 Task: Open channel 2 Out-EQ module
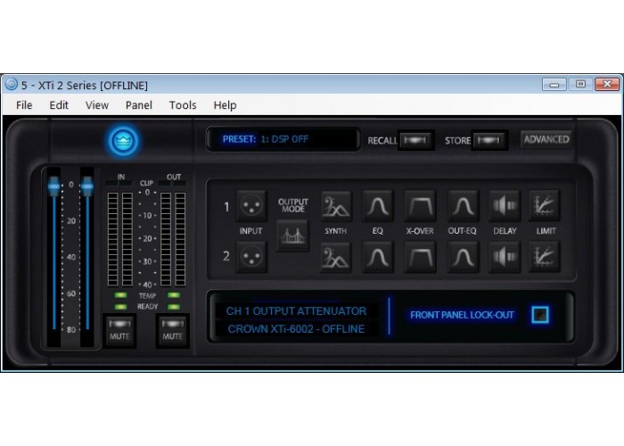point(462,258)
